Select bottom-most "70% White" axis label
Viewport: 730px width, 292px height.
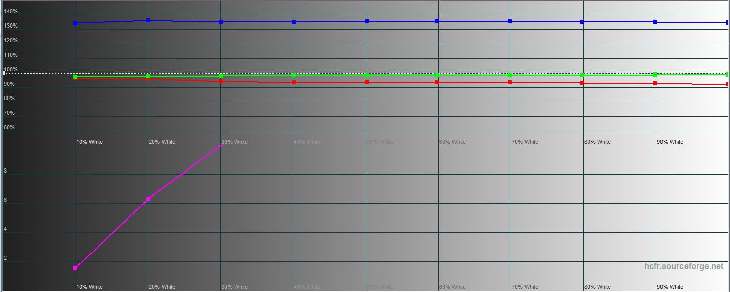(524, 287)
